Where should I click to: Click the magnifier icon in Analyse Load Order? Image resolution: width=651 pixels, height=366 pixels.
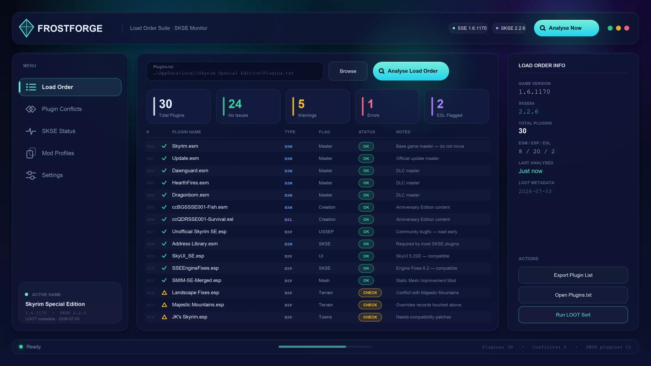381,71
